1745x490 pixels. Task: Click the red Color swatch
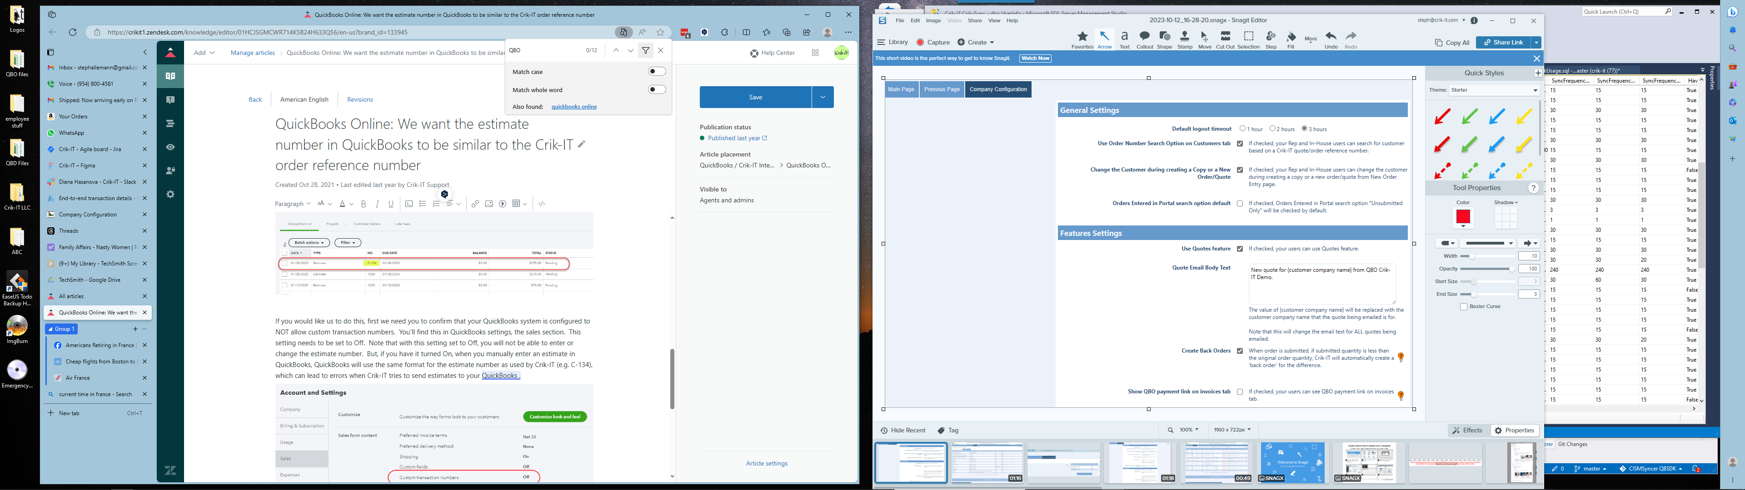[1462, 217]
